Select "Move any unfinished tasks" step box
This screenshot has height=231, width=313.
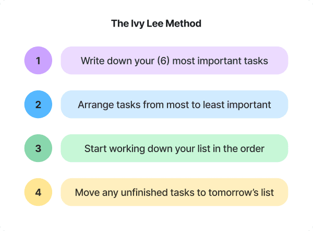174,192
